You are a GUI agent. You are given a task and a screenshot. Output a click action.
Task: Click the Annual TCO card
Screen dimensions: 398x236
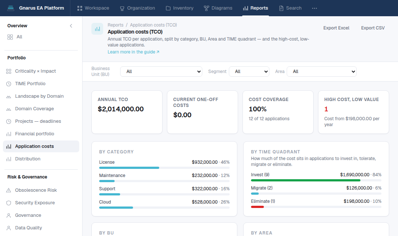[127, 112]
